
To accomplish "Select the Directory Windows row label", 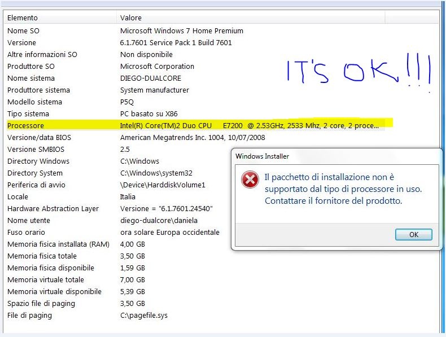I will click(38, 161).
